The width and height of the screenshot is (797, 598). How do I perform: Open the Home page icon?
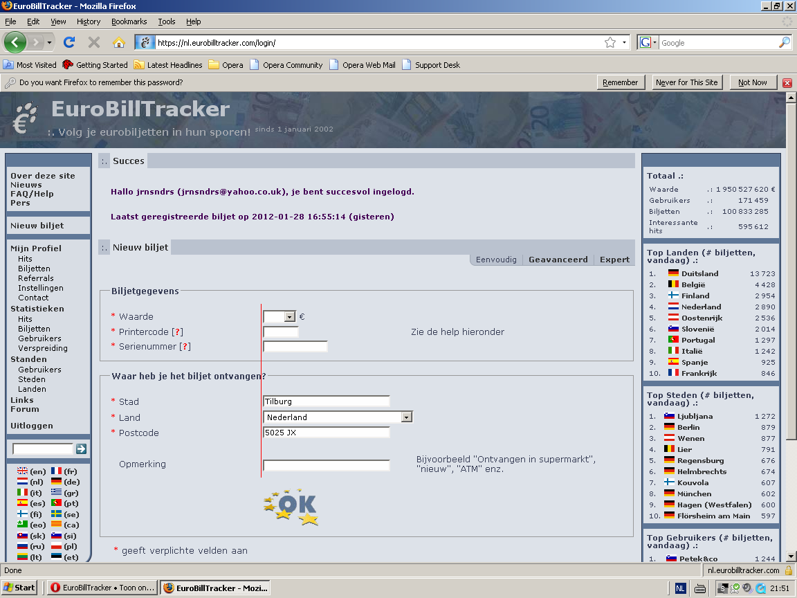coord(118,42)
